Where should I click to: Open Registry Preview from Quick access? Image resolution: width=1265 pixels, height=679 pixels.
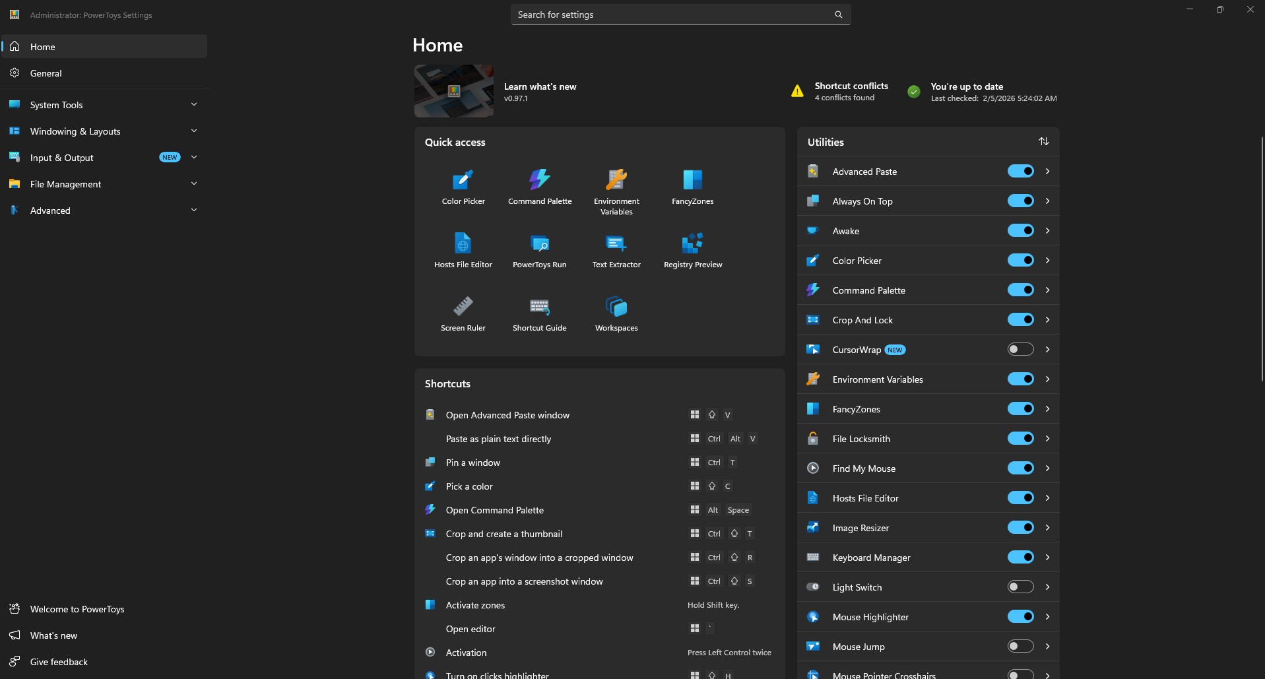click(x=692, y=249)
